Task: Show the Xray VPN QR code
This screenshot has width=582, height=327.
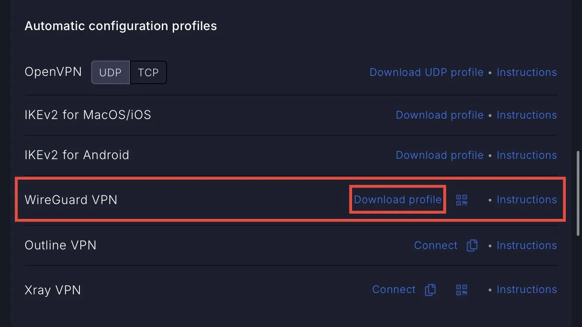Action: tap(462, 290)
